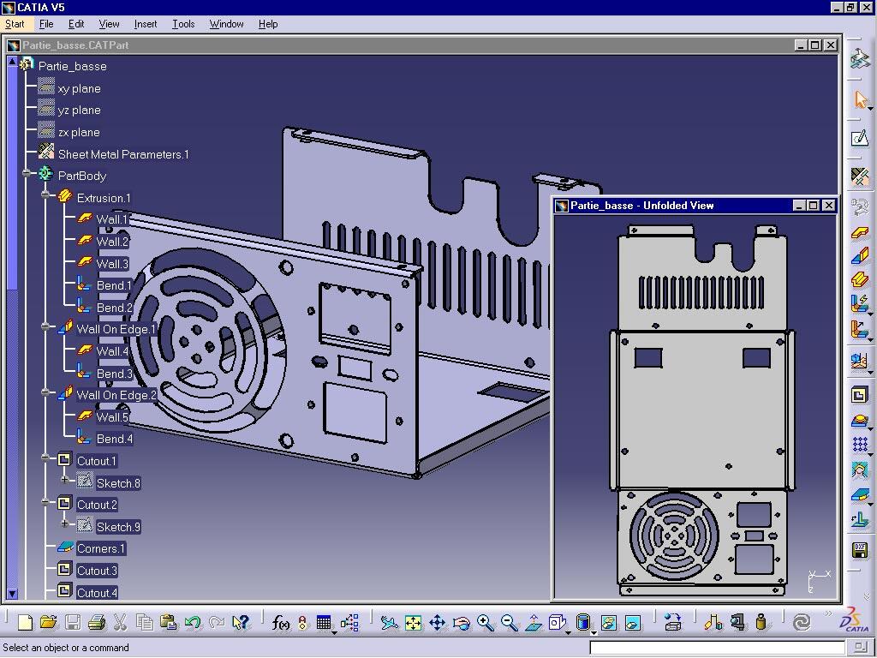Click the Cutout icon in right toolbar
This screenshot has height=658, width=877.
pyautogui.click(x=860, y=395)
